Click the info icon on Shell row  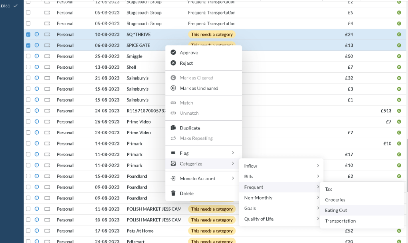pyautogui.click(x=37, y=67)
